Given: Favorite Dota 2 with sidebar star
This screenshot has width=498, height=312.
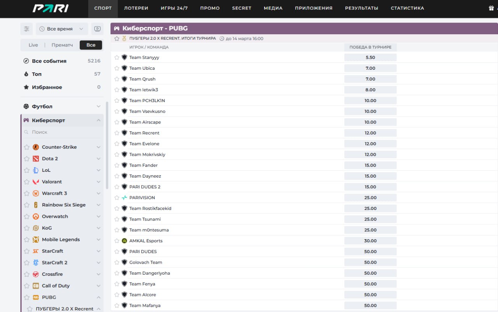Looking at the screenshot, I should click(26, 159).
